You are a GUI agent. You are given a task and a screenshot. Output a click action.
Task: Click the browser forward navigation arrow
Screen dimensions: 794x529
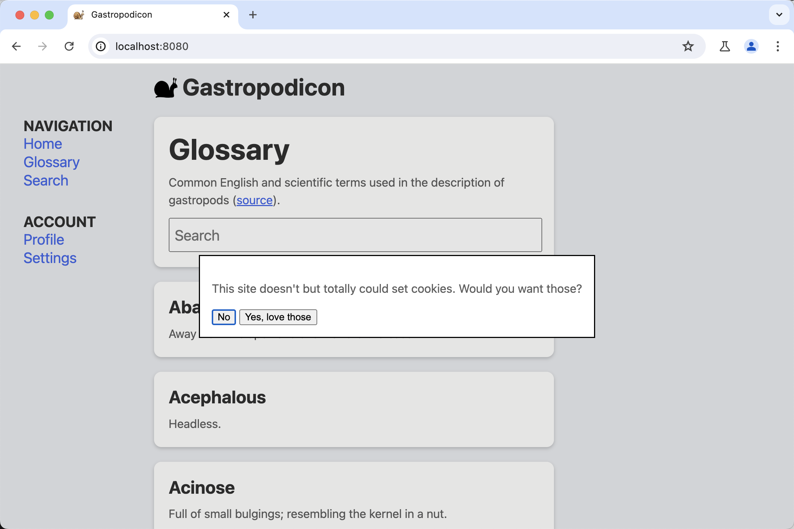pos(42,47)
